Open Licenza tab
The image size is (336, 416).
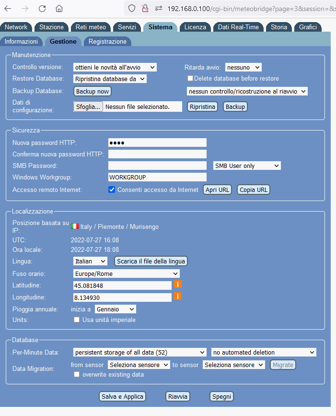[x=195, y=27]
